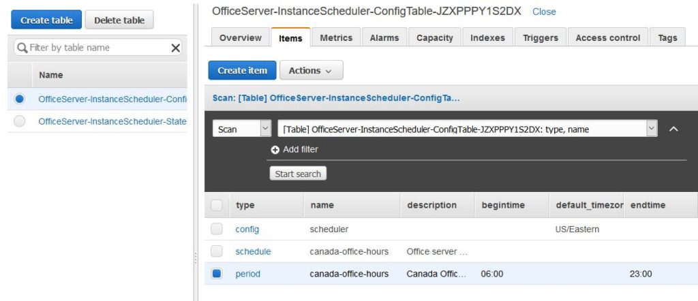
Task: Uncheck the period row checkbox
Action: (x=217, y=274)
